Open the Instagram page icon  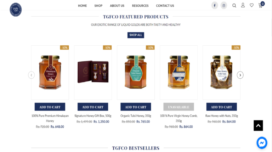point(224,6)
